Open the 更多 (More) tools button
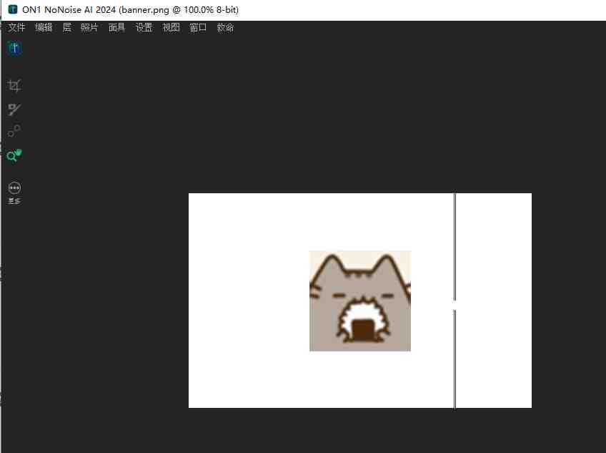This screenshot has width=606, height=453. (x=14, y=188)
